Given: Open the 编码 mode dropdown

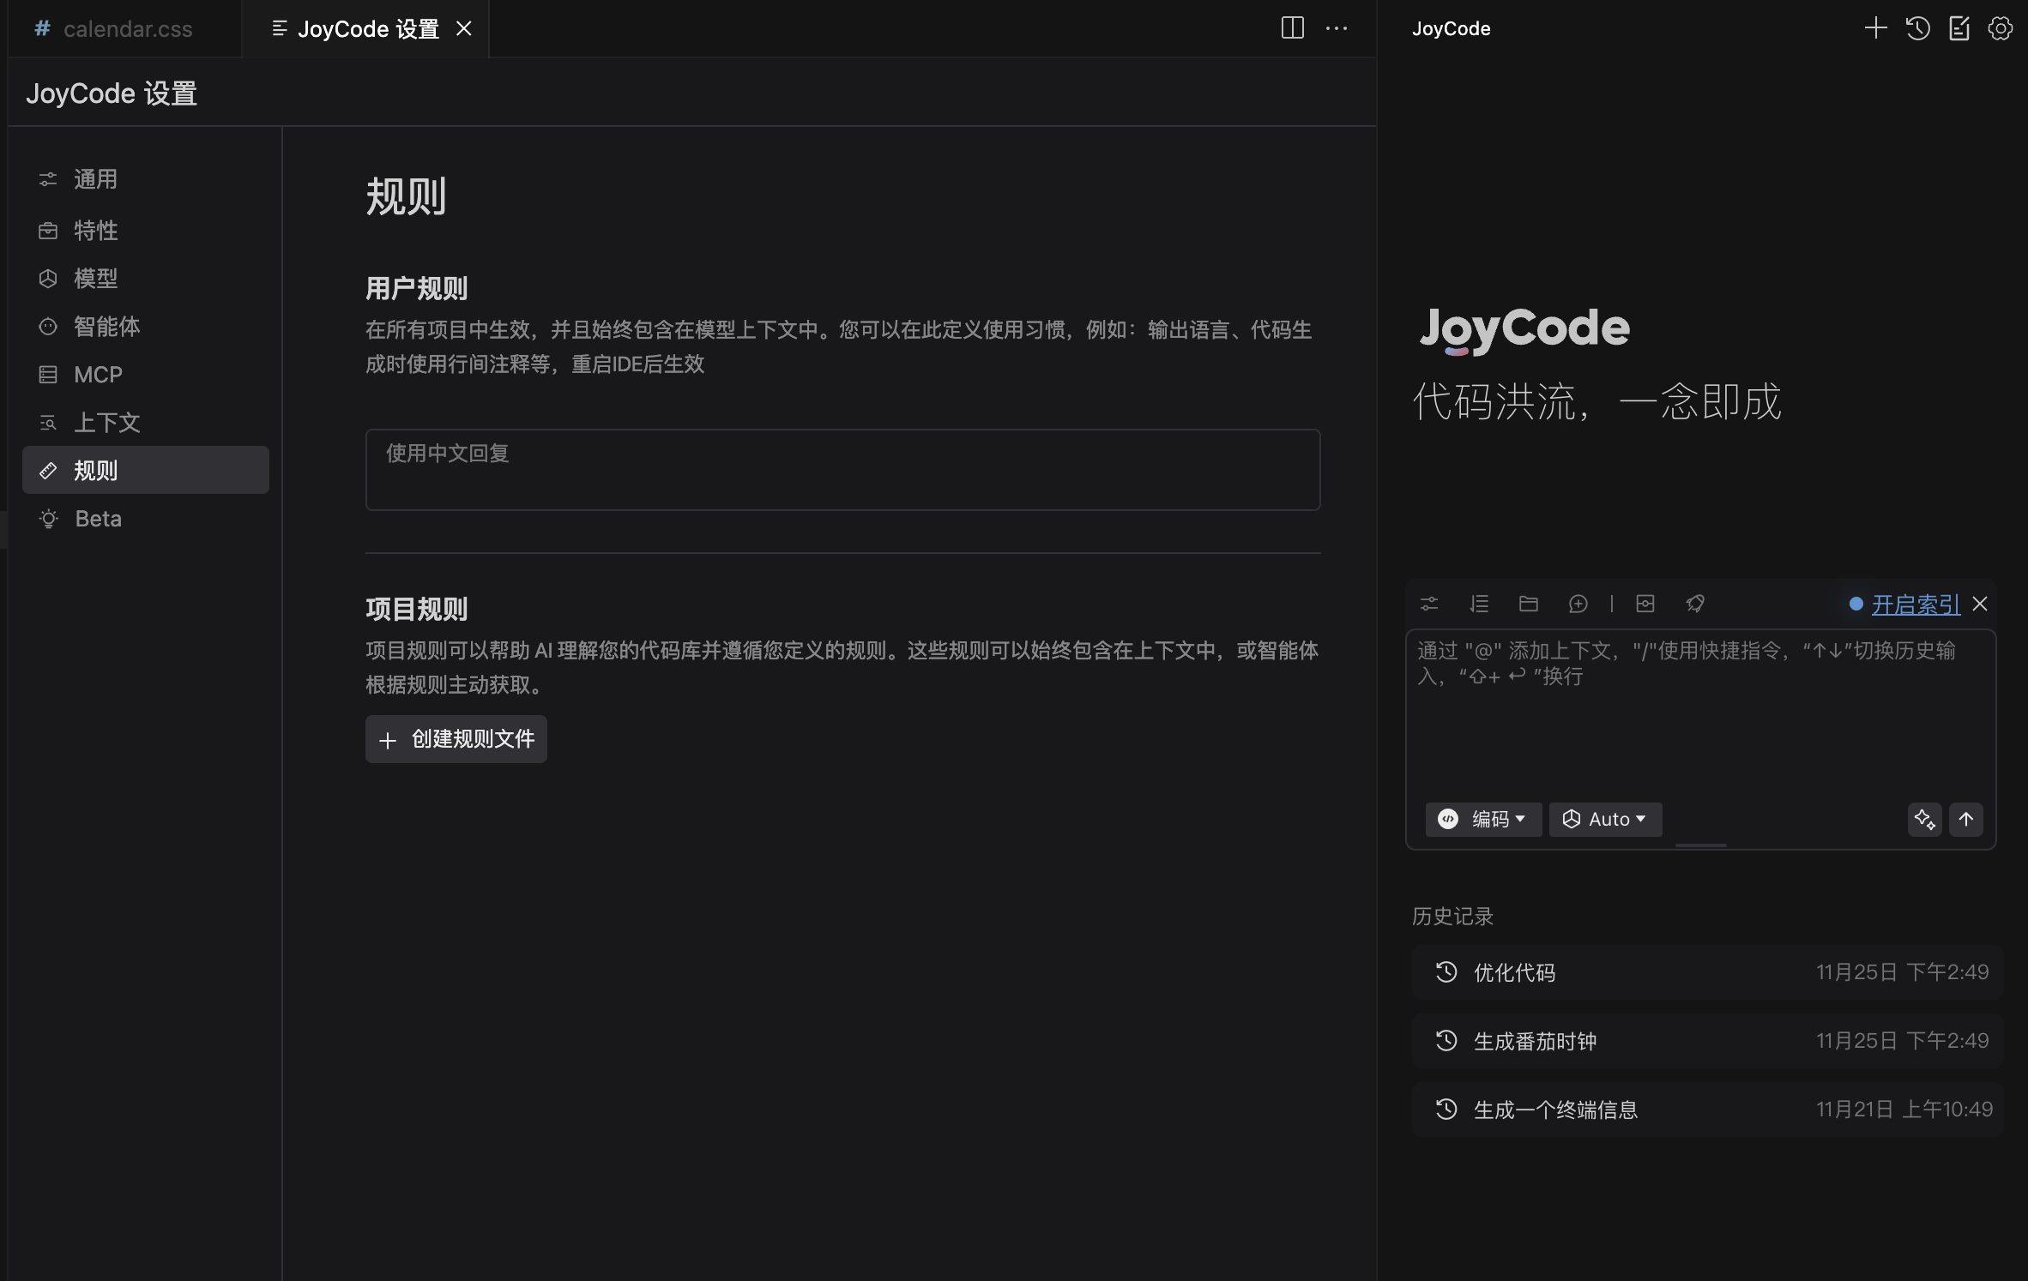Looking at the screenshot, I should [1482, 819].
